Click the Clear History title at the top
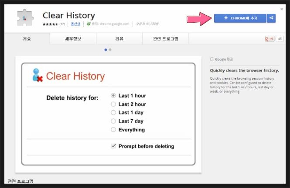290x188 pixels. (x=69, y=15)
